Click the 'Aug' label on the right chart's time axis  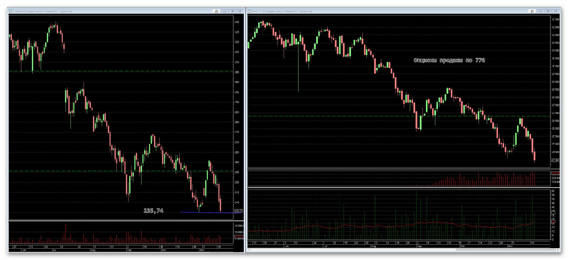[373, 246]
